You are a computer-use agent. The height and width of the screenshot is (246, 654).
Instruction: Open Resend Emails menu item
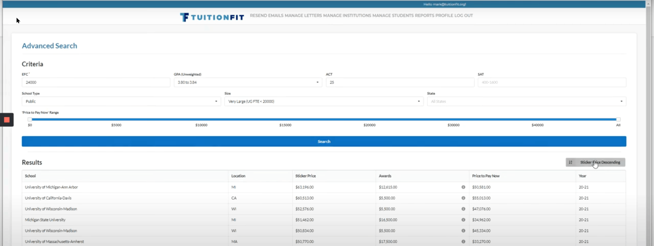point(267,16)
